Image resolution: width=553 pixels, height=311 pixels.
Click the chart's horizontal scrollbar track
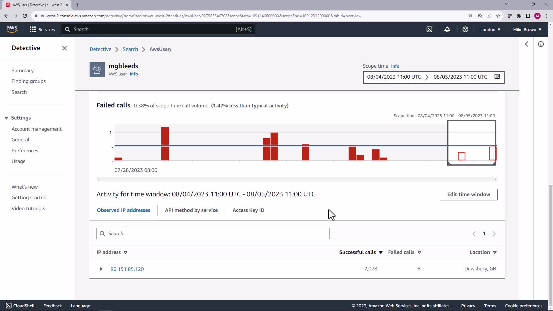297,179
